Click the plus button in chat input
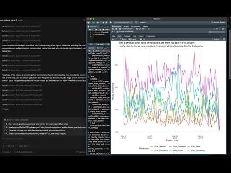The height and width of the screenshot is (173, 231). pyautogui.click(x=4, y=146)
